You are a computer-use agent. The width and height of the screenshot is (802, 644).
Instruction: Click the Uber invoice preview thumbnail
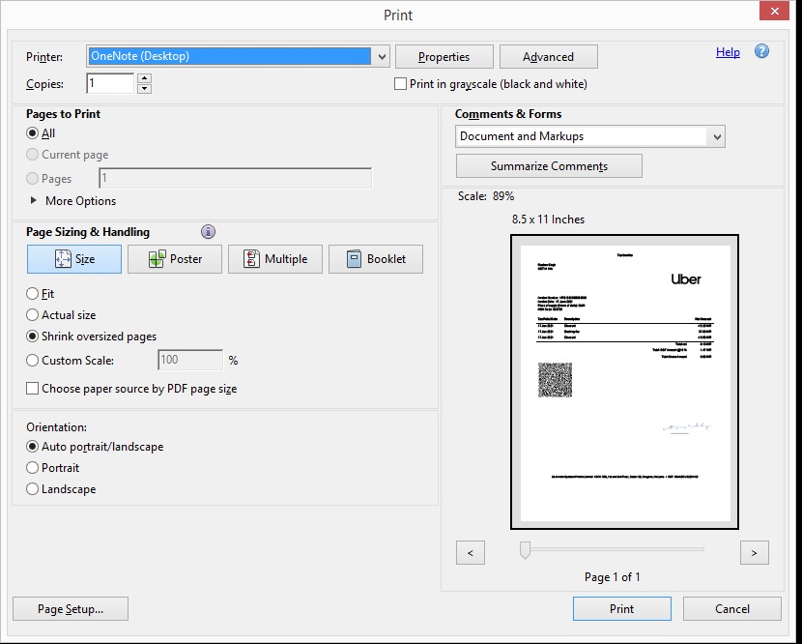pos(624,382)
